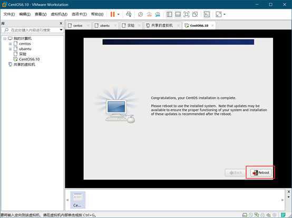This screenshot has height=218, width=292.
Task: Click the stretch guest display icon
Action: 219,14
